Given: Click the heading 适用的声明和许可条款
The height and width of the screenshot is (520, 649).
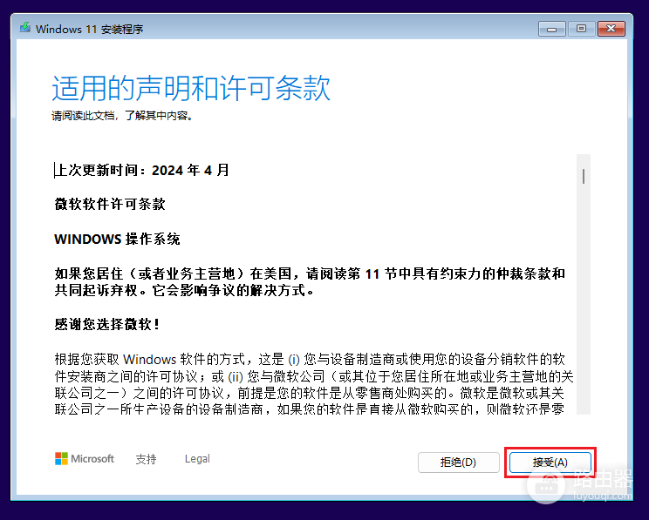Looking at the screenshot, I should click(191, 88).
